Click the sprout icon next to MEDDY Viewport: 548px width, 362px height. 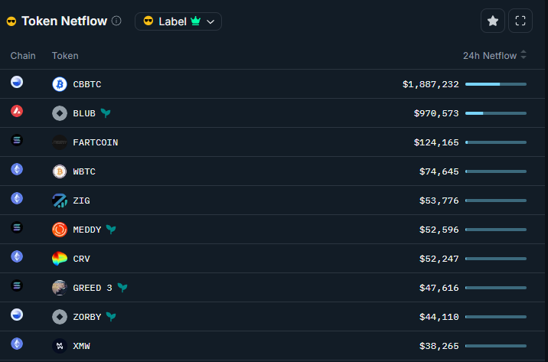tap(111, 230)
